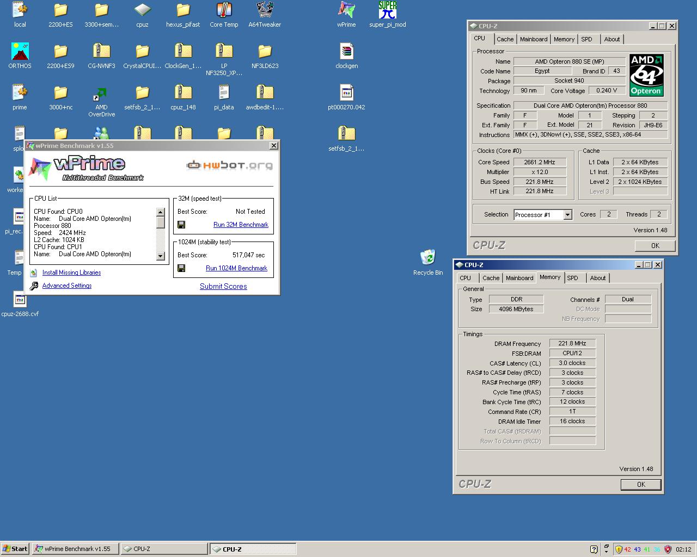
Task: Click the 3.0 clocks CAS latency value
Action: (572, 363)
